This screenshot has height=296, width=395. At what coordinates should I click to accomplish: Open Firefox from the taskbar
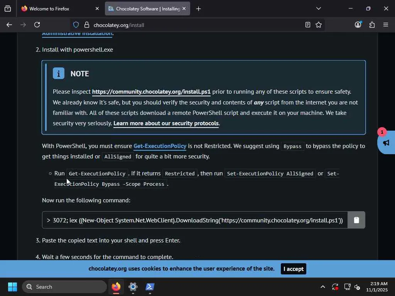(116, 287)
